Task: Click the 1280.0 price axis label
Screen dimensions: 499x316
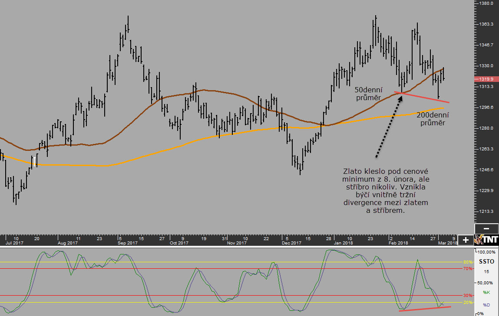Action: [x=486, y=128]
